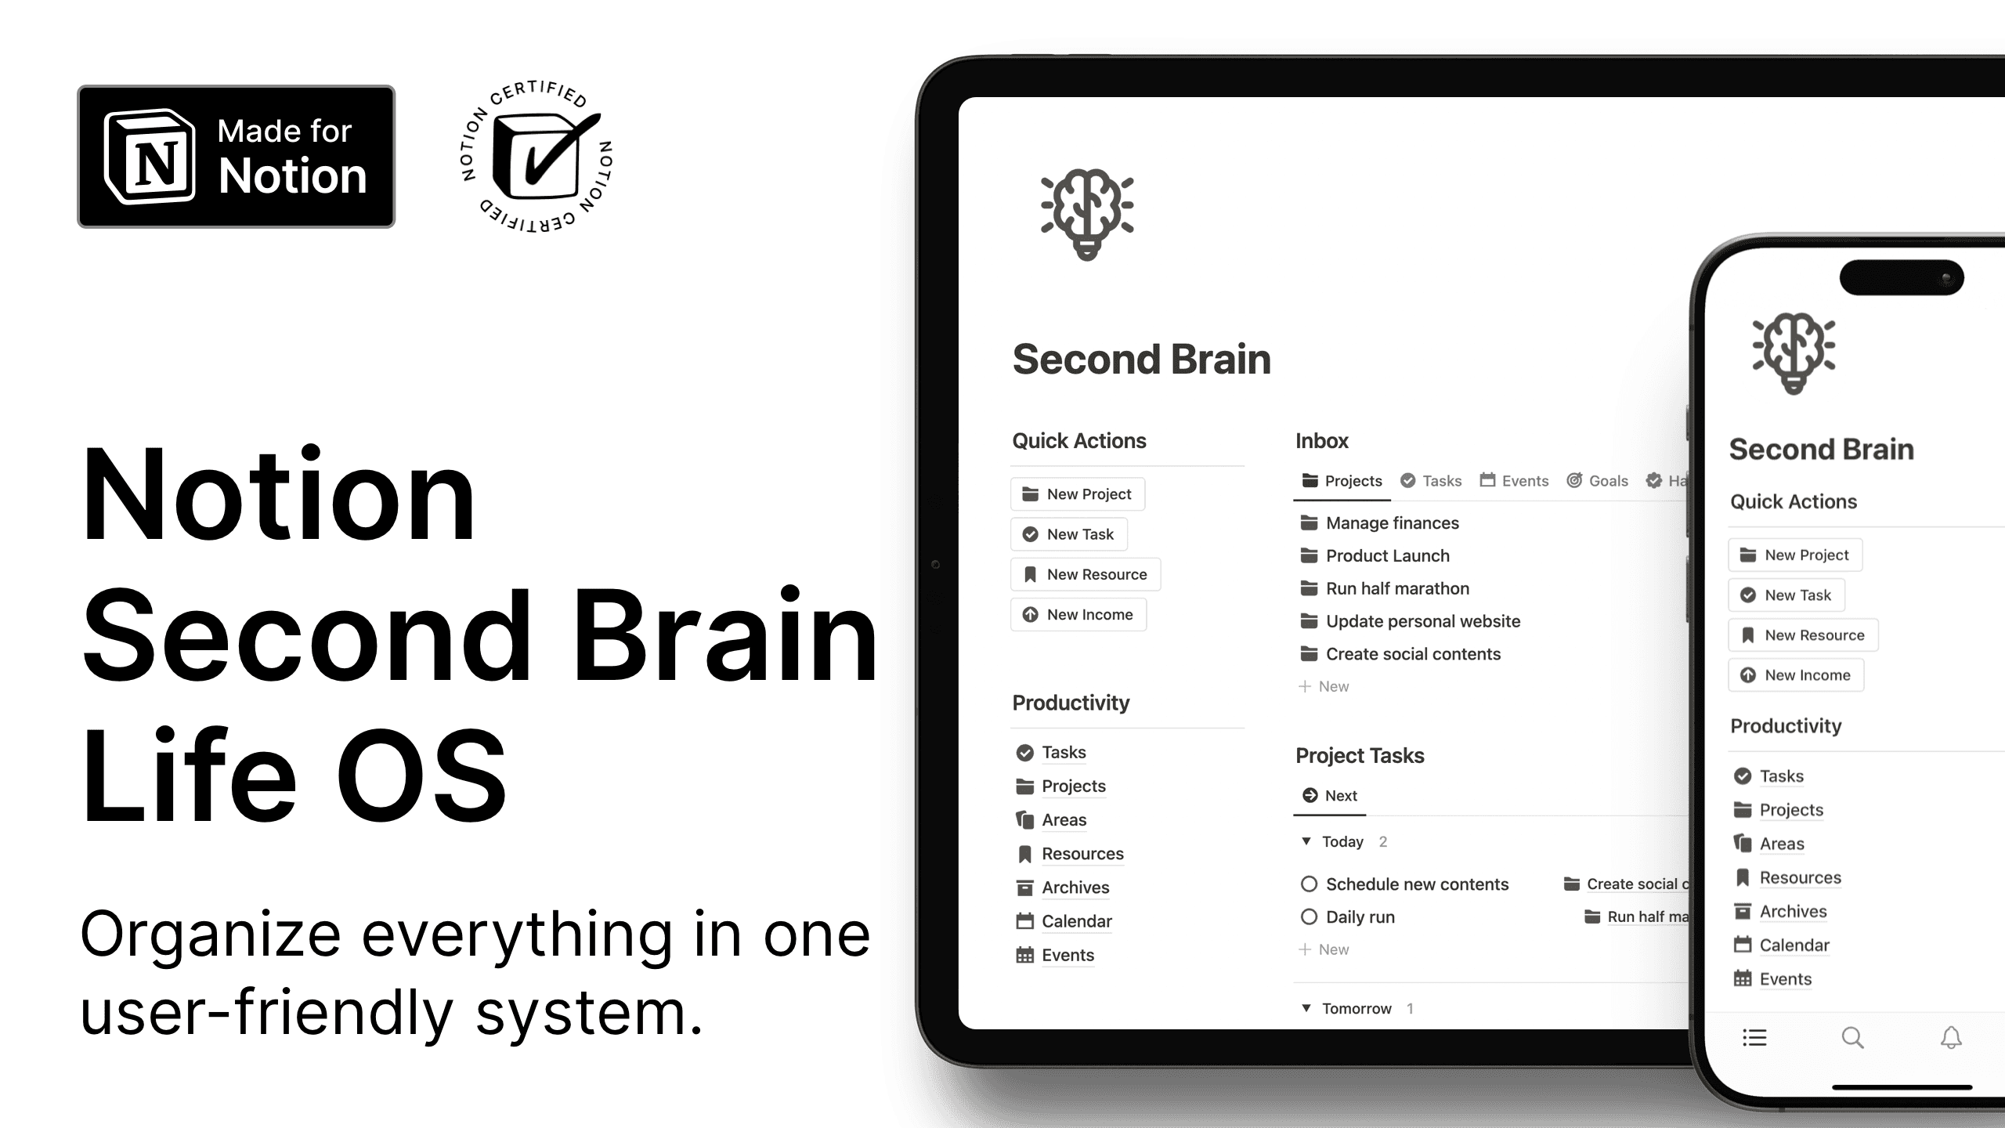2005x1128 pixels.
Task: Click Manage finances inbox item
Action: (x=1393, y=522)
